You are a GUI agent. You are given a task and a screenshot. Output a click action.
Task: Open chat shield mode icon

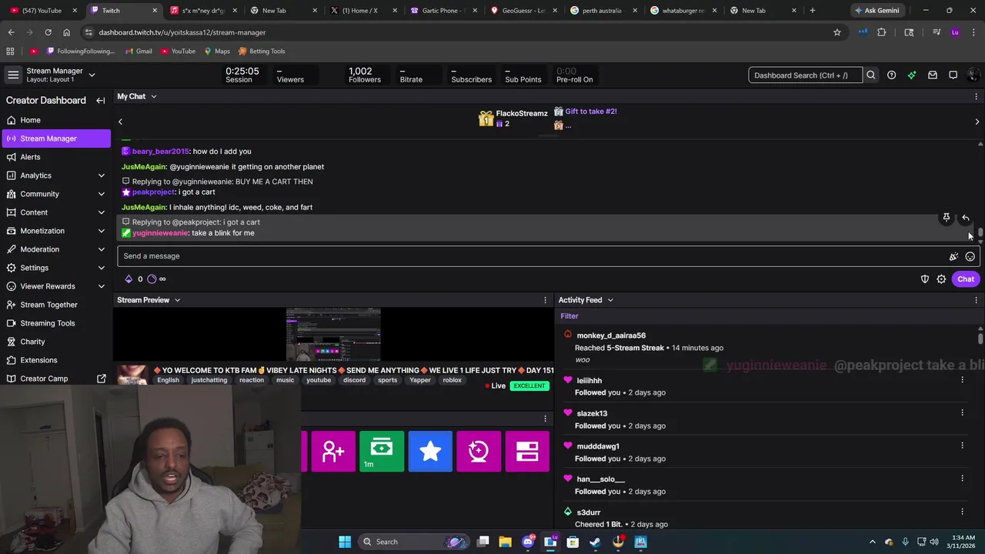click(925, 279)
